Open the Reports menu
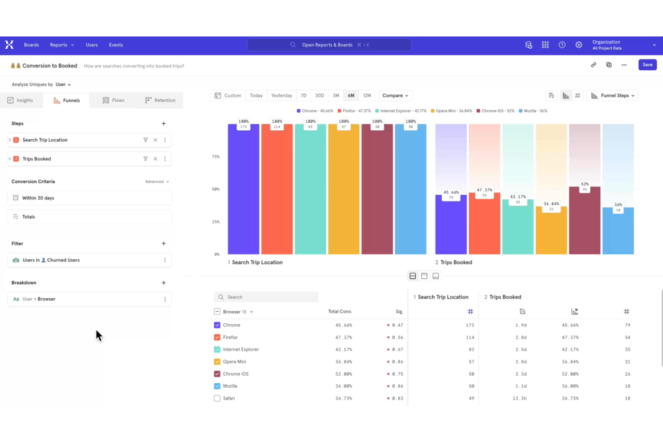 [x=61, y=45]
